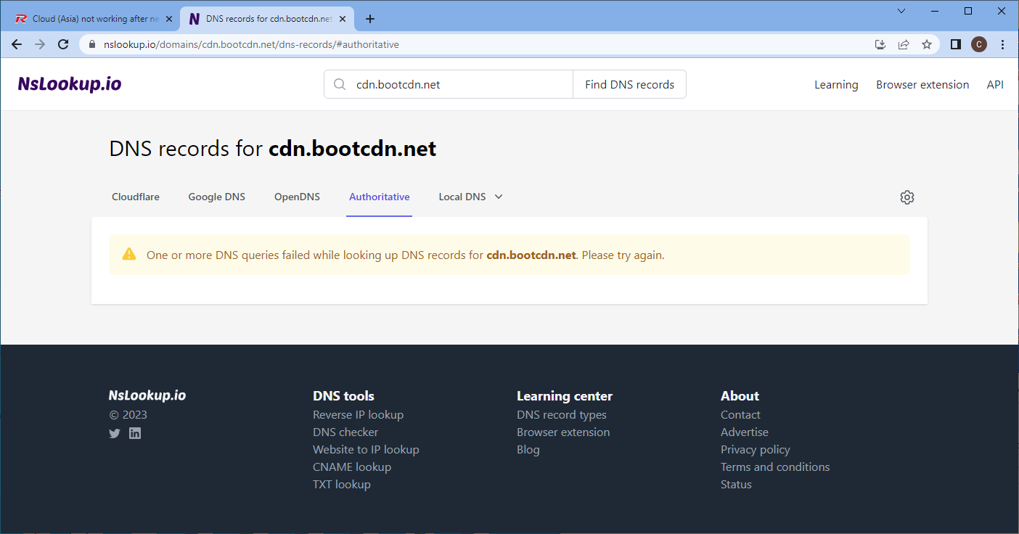Open TXT lookup tool
Screen dimensions: 1019x534
(342, 485)
